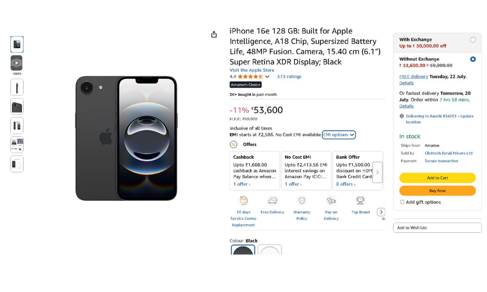Visit the Apple Store link
This screenshot has width=487, height=292.
[x=252, y=70]
